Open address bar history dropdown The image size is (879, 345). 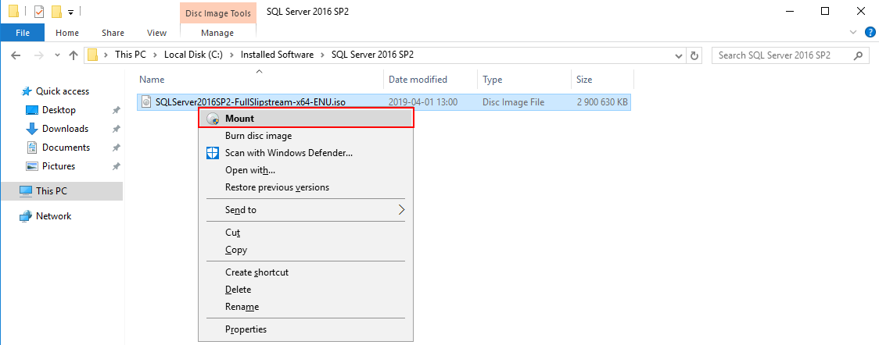click(679, 55)
